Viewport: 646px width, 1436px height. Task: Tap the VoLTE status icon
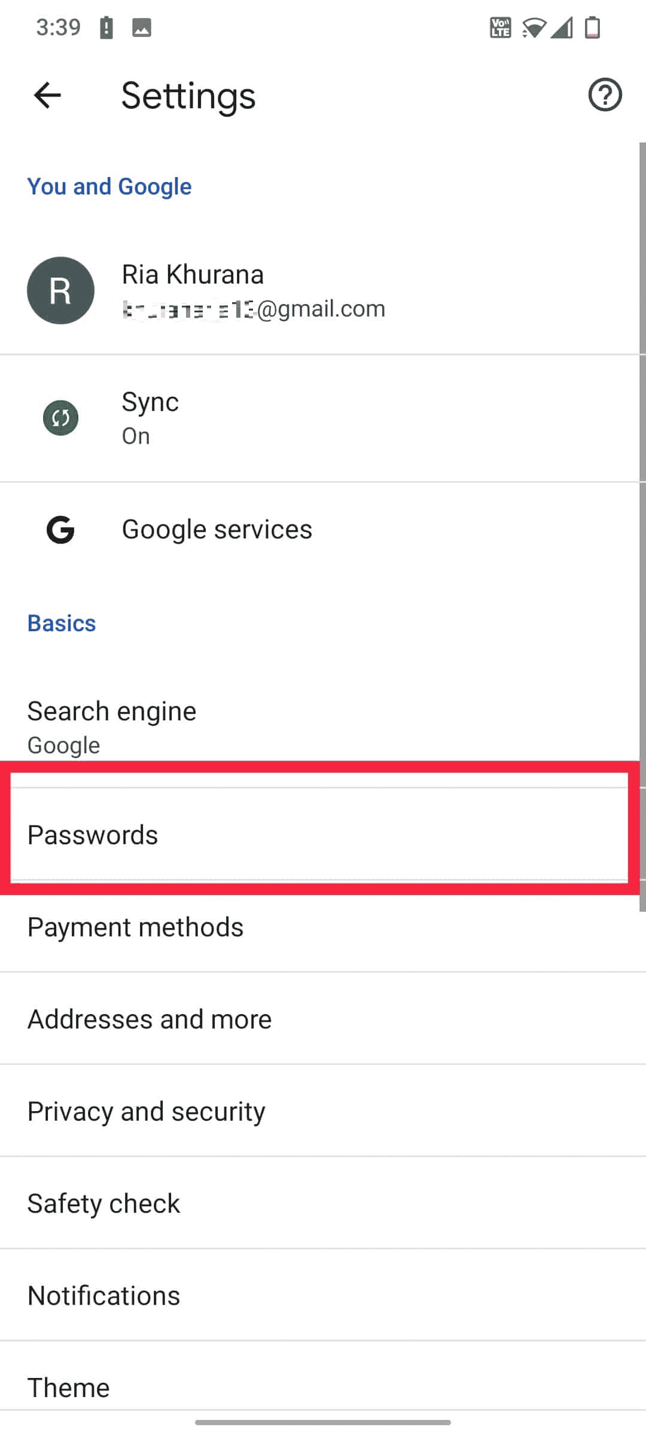click(500, 28)
